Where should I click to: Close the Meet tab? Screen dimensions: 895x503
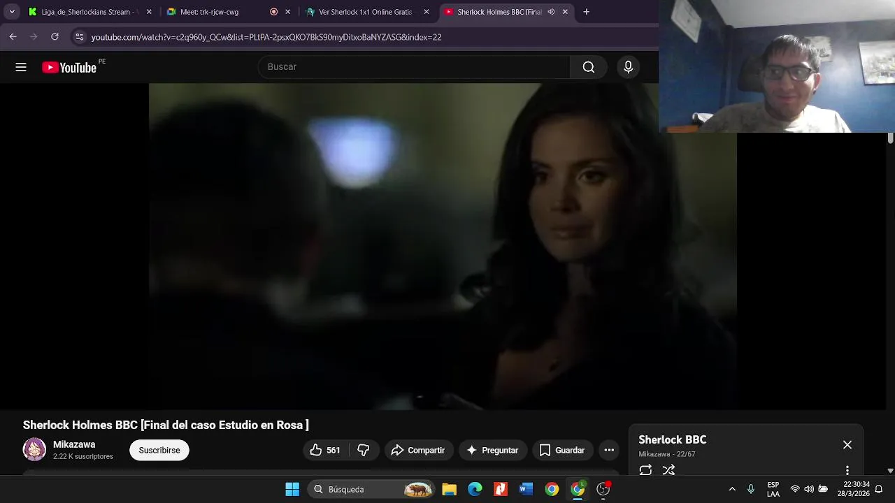287,12
